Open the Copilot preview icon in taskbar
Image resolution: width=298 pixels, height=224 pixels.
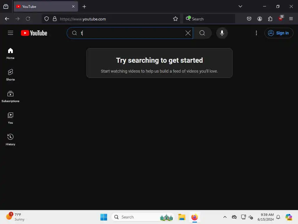click(289, 217)
